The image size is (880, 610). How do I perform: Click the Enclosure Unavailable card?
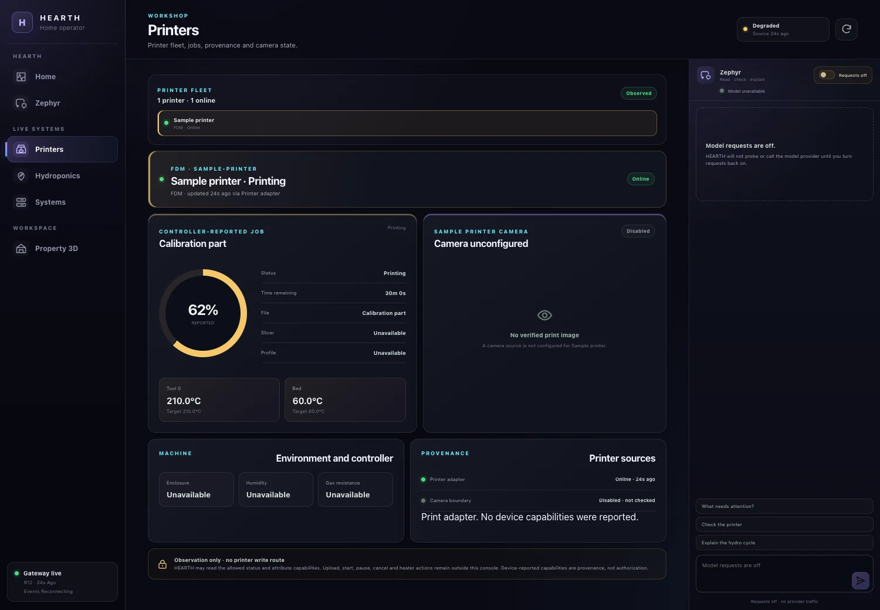pos(197,489)
